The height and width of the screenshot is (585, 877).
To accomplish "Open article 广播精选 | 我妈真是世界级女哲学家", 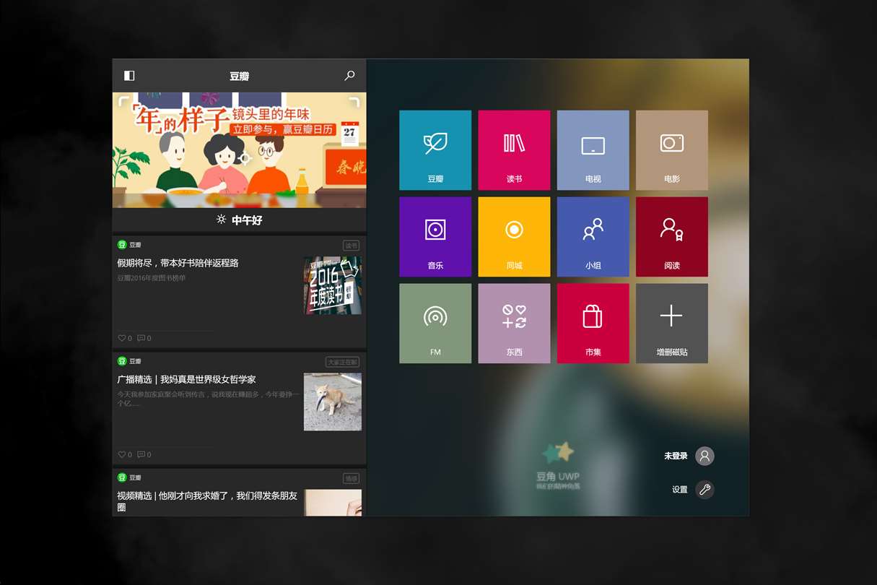I will tap(187, 379).
